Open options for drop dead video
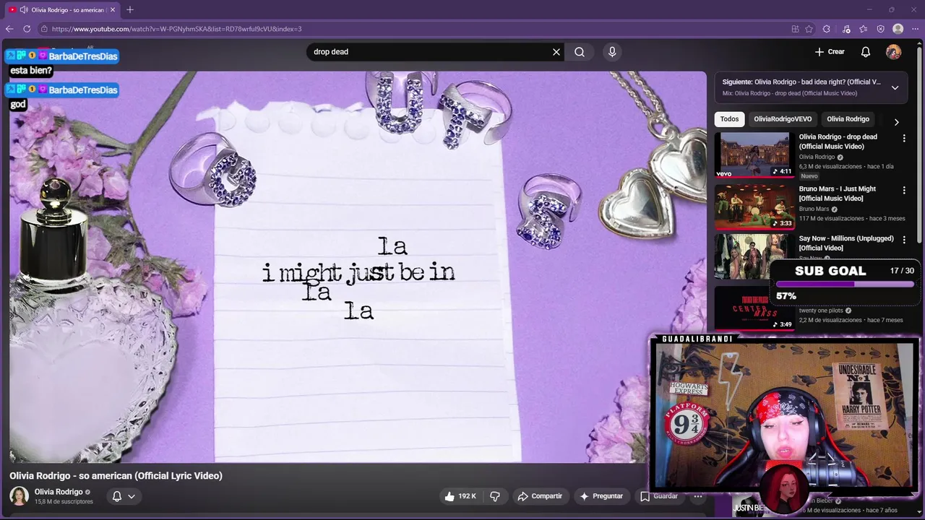 pyautogui.click(x=904, y=138)
